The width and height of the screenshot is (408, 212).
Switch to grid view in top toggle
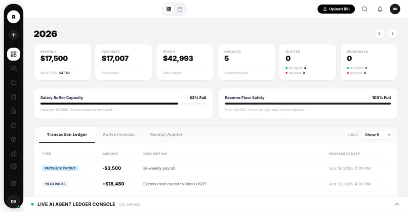pos(169,9)
